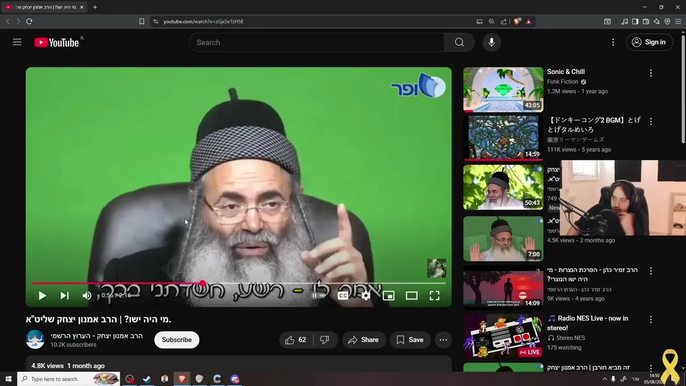Show hidden system tray icons
The height and width of the screenshot is (386, 686).
[605, 379]
